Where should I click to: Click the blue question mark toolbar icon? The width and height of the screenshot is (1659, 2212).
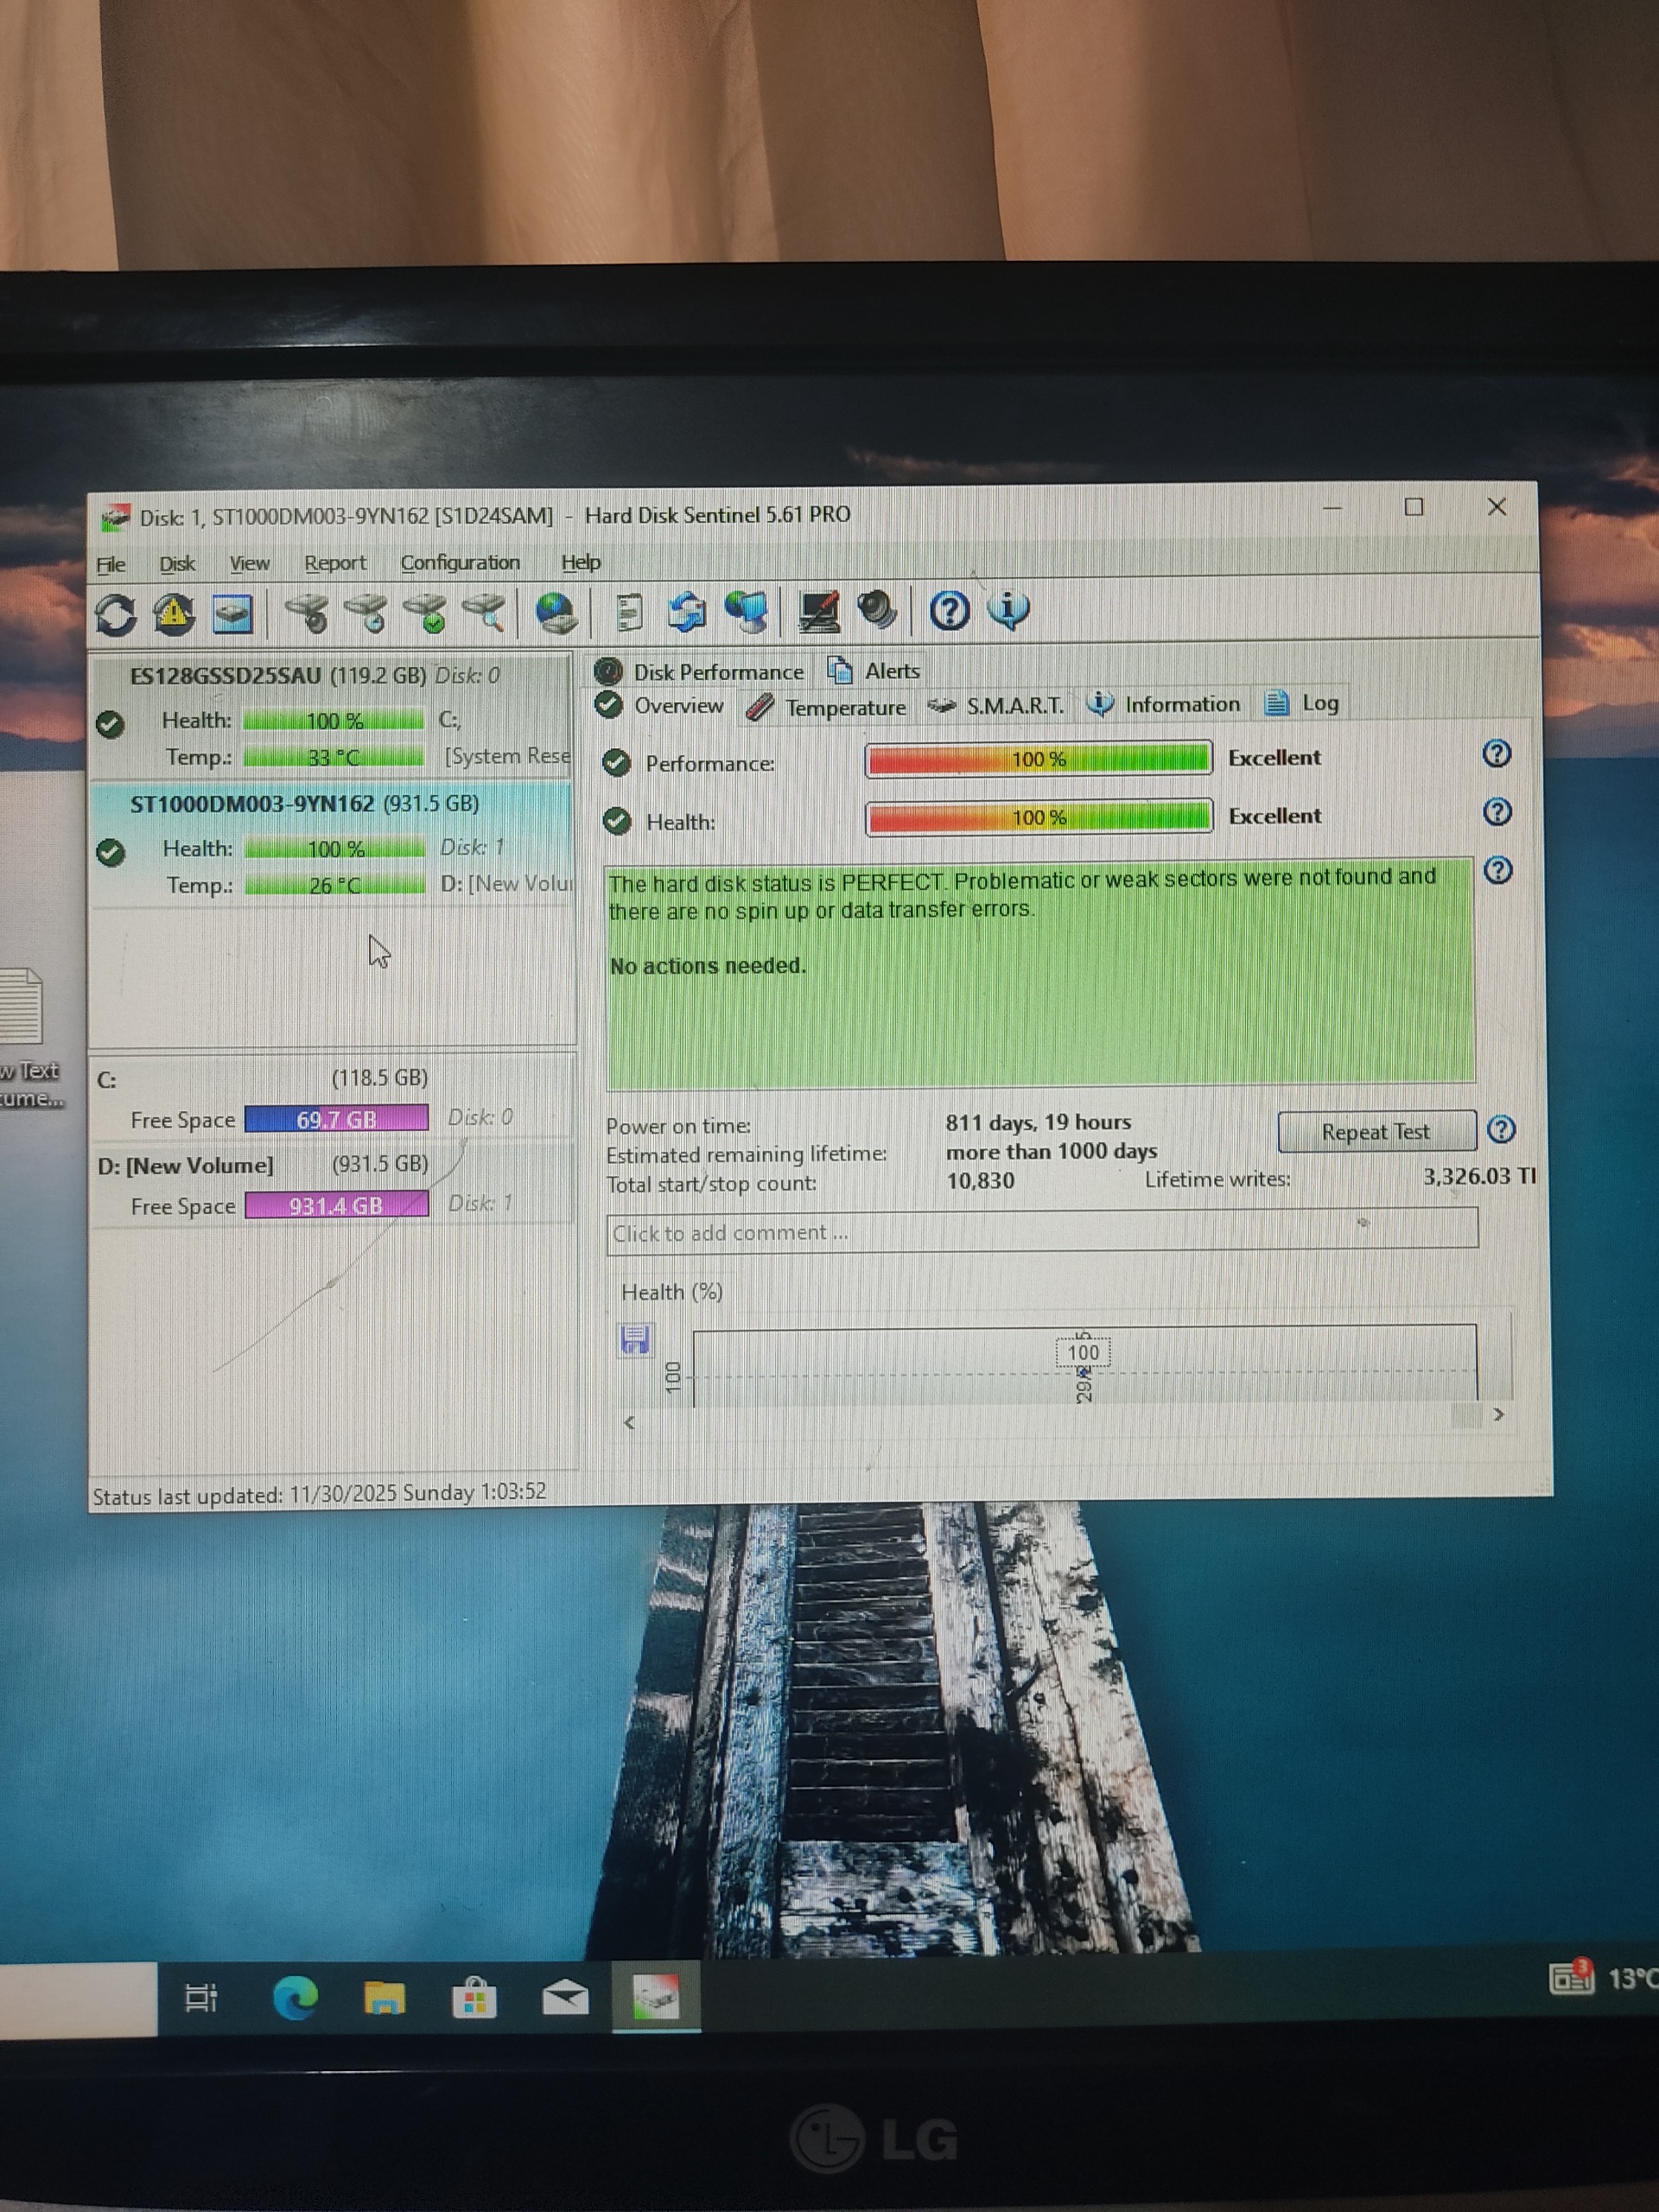[949, 610]
